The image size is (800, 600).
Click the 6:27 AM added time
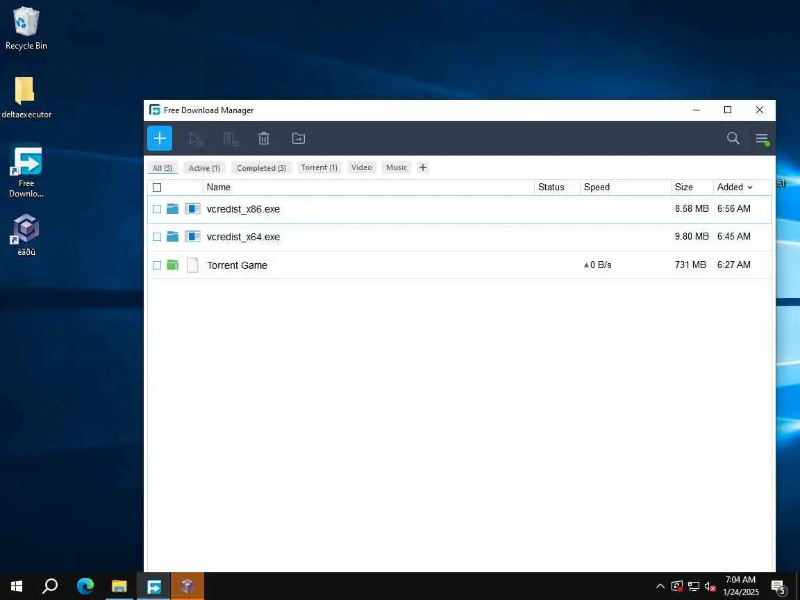coord(733,265)
